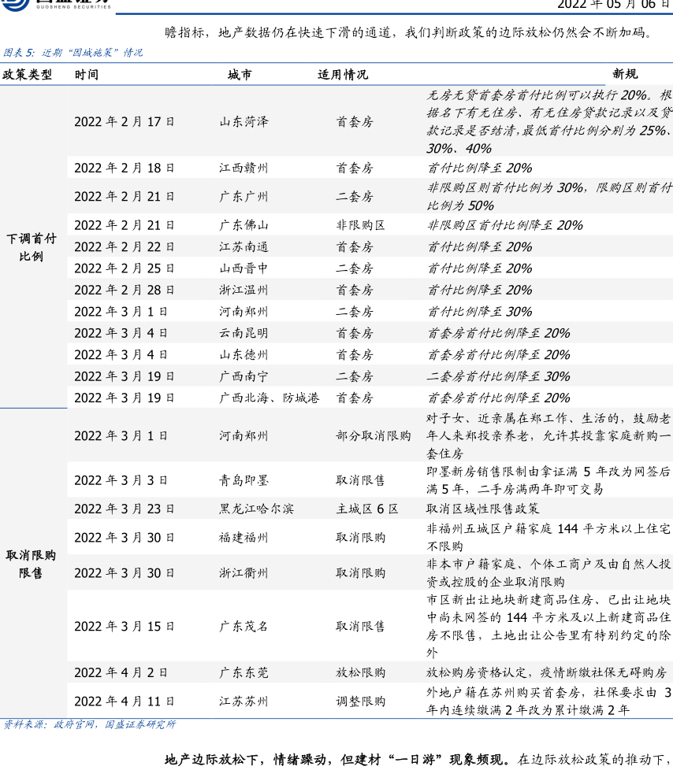This screenshot has height=770, width=673.
Task: Select '取消限购' in the 浙江衢州 row
Action: [360, 573]
